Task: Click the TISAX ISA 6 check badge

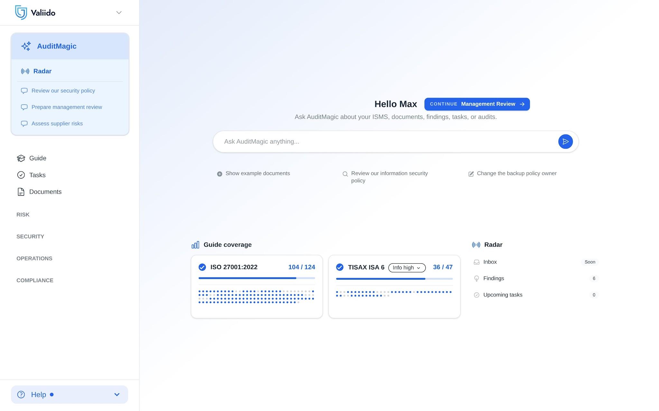Action: coord(339,267)
